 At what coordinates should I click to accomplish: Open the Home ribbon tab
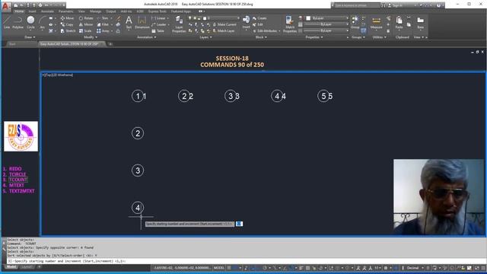[19, 11]
